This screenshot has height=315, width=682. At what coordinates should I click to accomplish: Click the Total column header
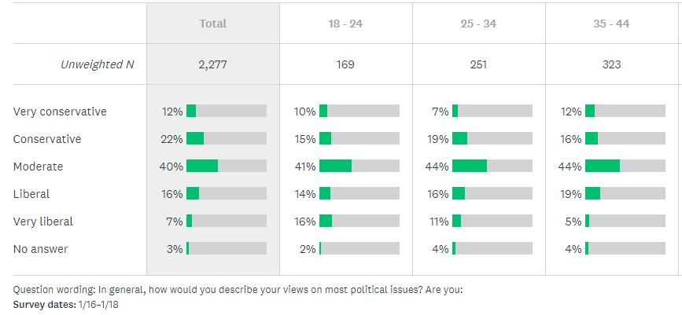(x=212, y=24)
